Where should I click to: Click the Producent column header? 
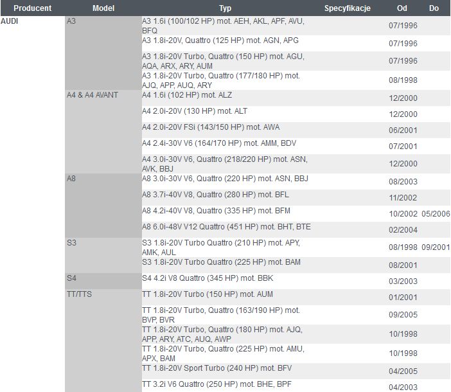point(33,8)
